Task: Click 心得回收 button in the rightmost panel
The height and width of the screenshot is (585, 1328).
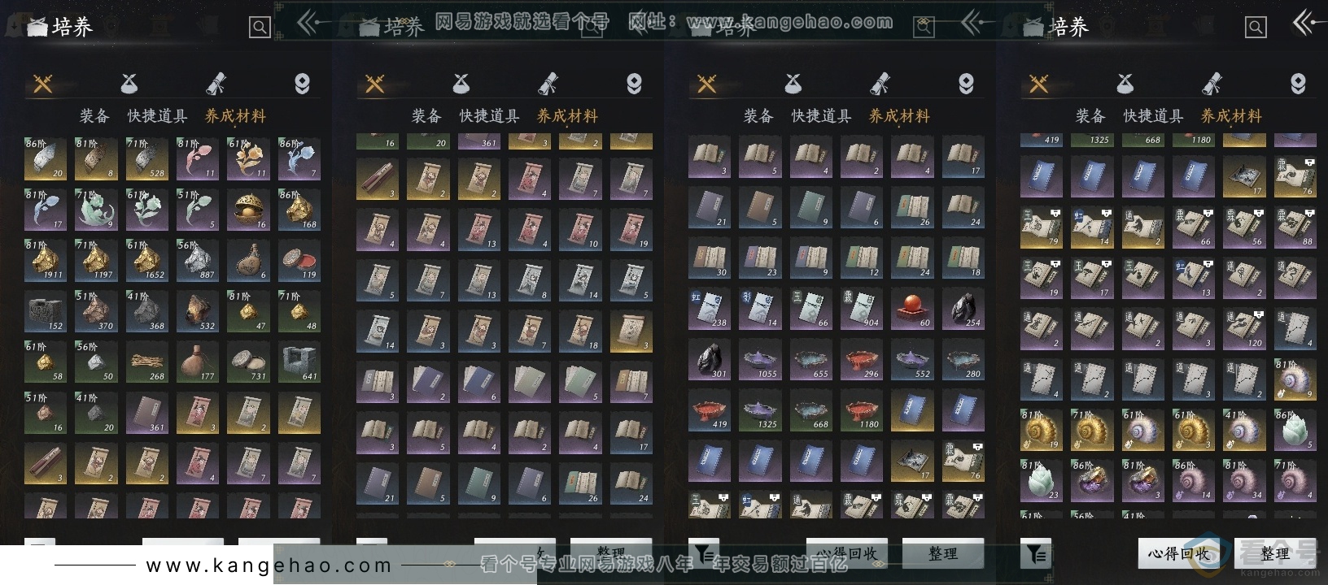Action: click(1179, 553)
